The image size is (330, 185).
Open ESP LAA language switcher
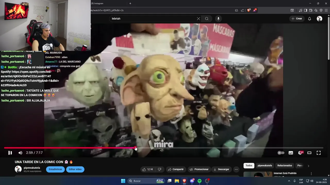point(301,181)
